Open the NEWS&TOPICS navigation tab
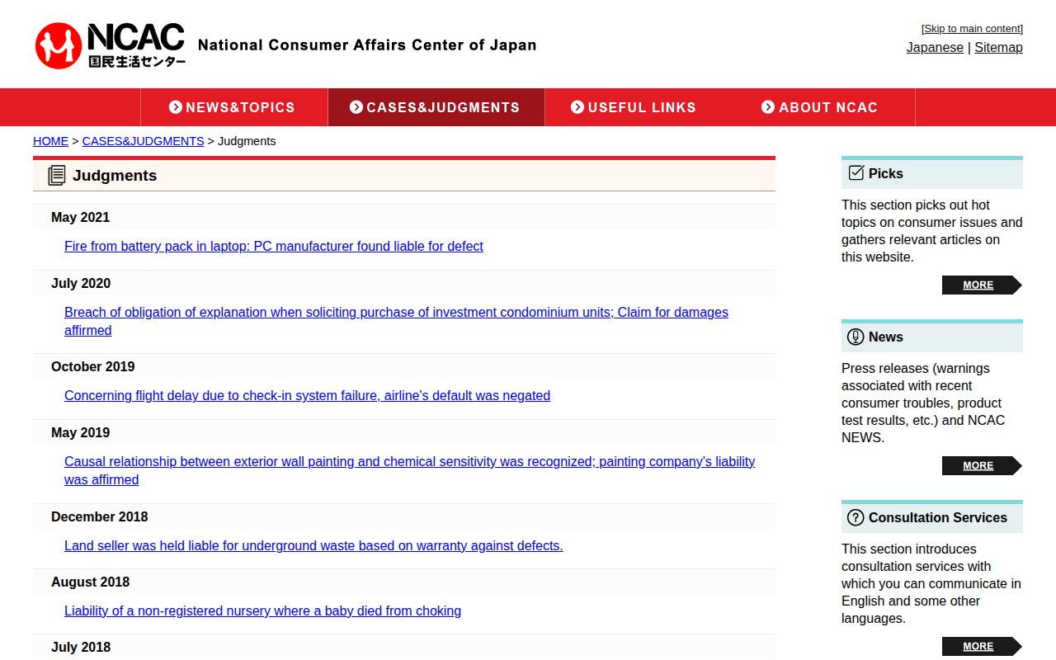Viewport: 1056px width, 660px height. tap(233, 107)
